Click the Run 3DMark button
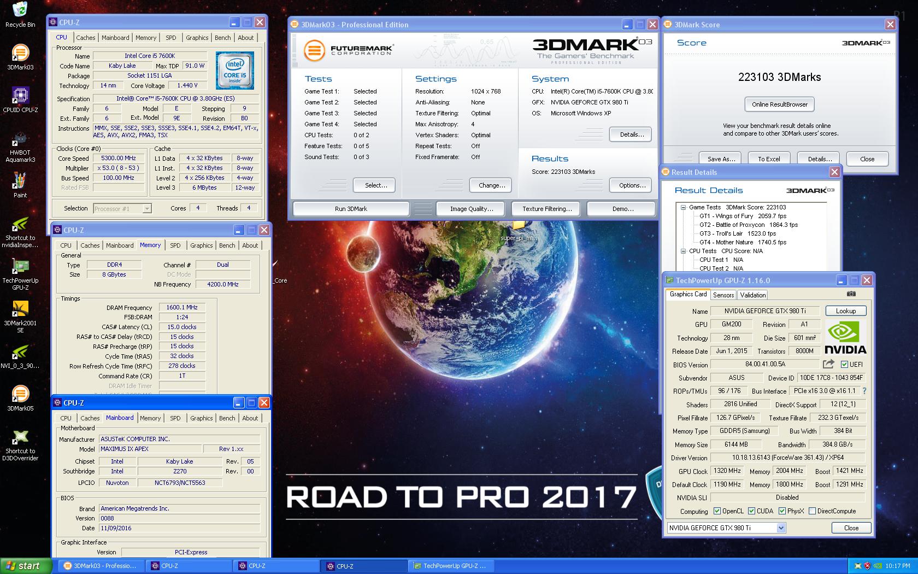Screen dimensions: 918x574 tap(351, 209)
